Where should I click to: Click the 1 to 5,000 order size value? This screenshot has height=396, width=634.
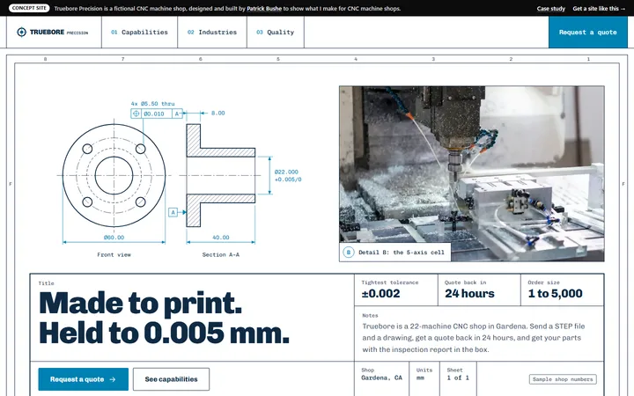coord(555,293)
